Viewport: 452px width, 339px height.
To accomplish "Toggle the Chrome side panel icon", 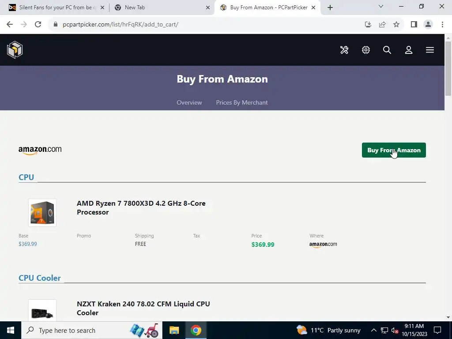I will 414,24.
